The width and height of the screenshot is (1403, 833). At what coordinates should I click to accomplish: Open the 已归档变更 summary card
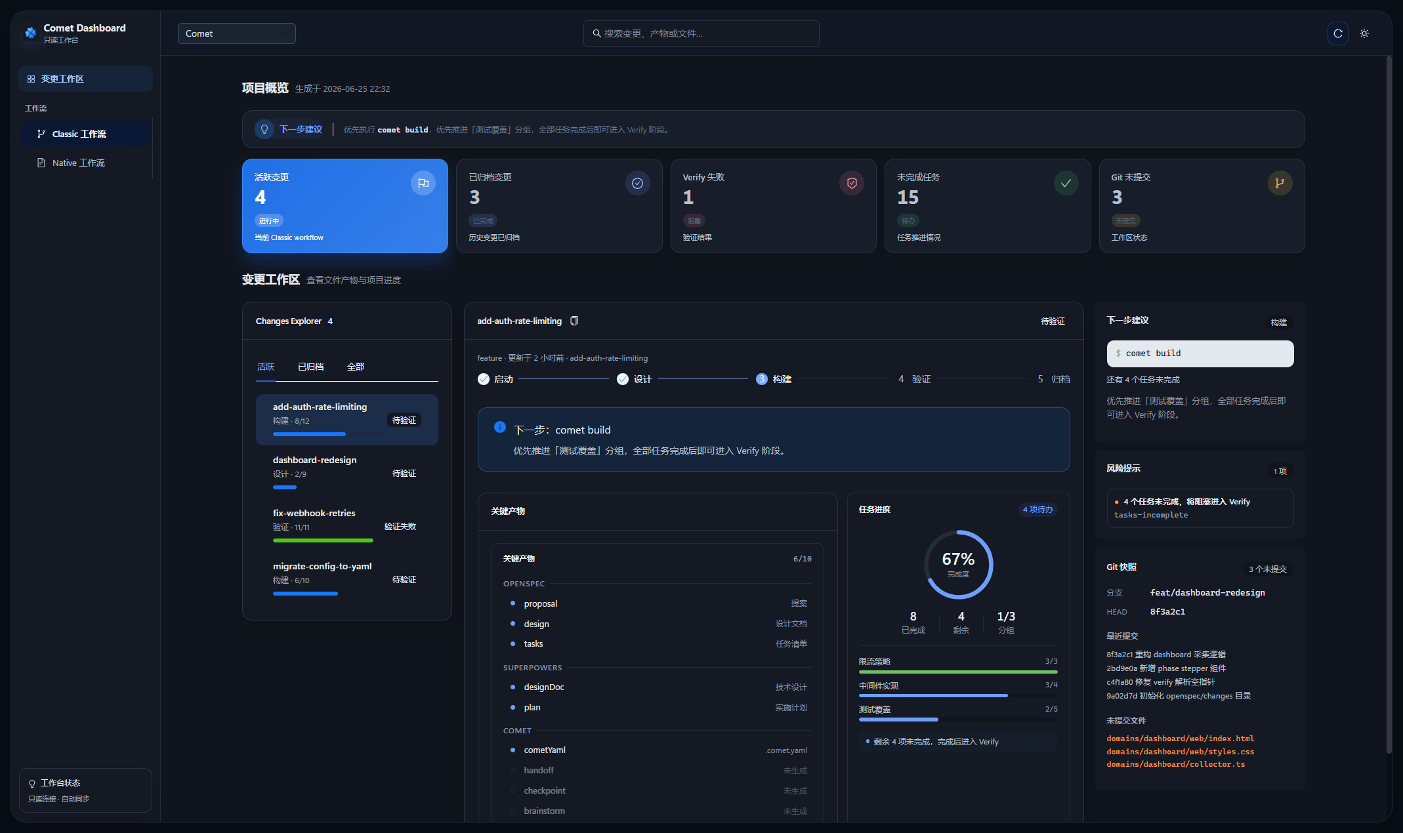(x=559, y=206)
